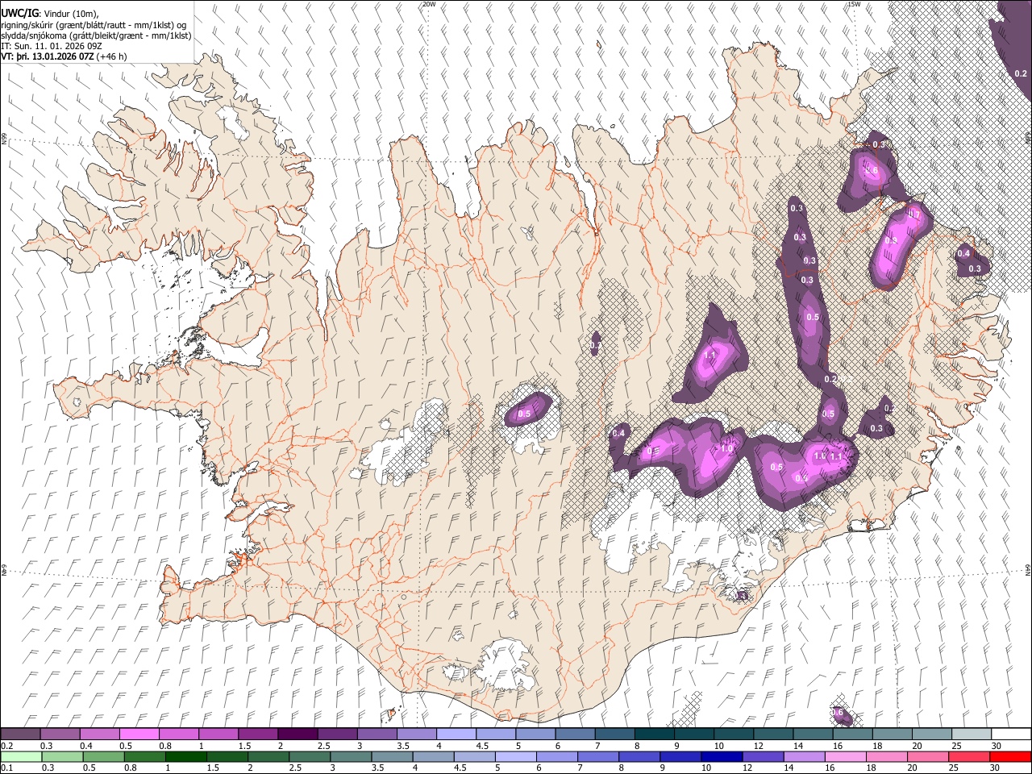Pick the 0.5 green swatch in the bottom legend row
Viewport: 1032px width, 774px height.
tap(102, 756)
